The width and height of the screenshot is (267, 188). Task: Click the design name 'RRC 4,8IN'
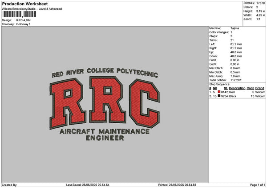[23, 20]
